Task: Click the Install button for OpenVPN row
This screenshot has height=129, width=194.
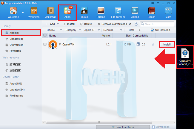Action: (167, 44)
